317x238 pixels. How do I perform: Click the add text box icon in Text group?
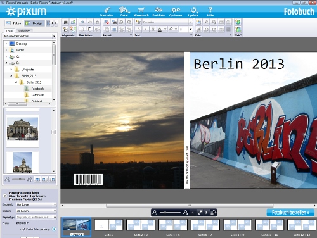[x=138, y=22]
